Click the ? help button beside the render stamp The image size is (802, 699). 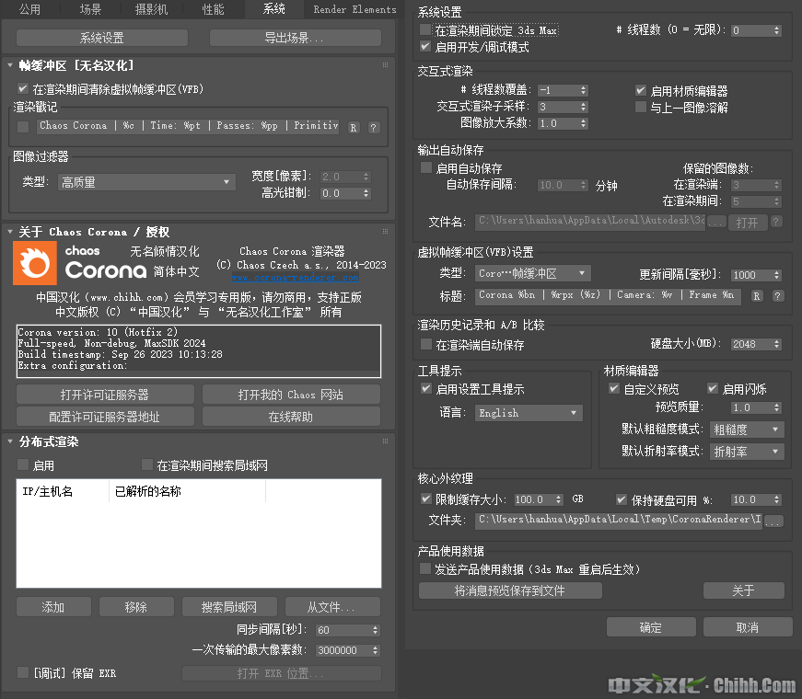pyautogui.click(x=374, y=127)
